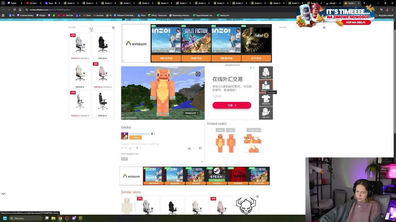Download the Gecko skin
Image resolution: width=396 pixels, height=222 pixels.
266,86
